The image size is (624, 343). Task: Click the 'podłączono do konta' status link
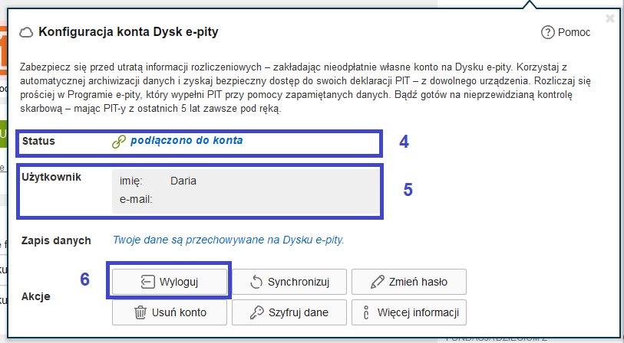187,141
